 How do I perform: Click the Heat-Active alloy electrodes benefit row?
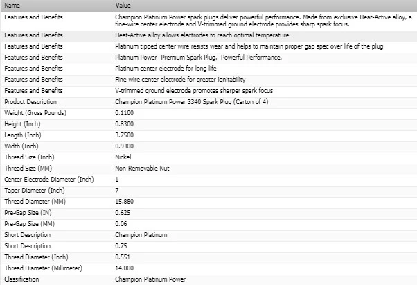point(208,35)
